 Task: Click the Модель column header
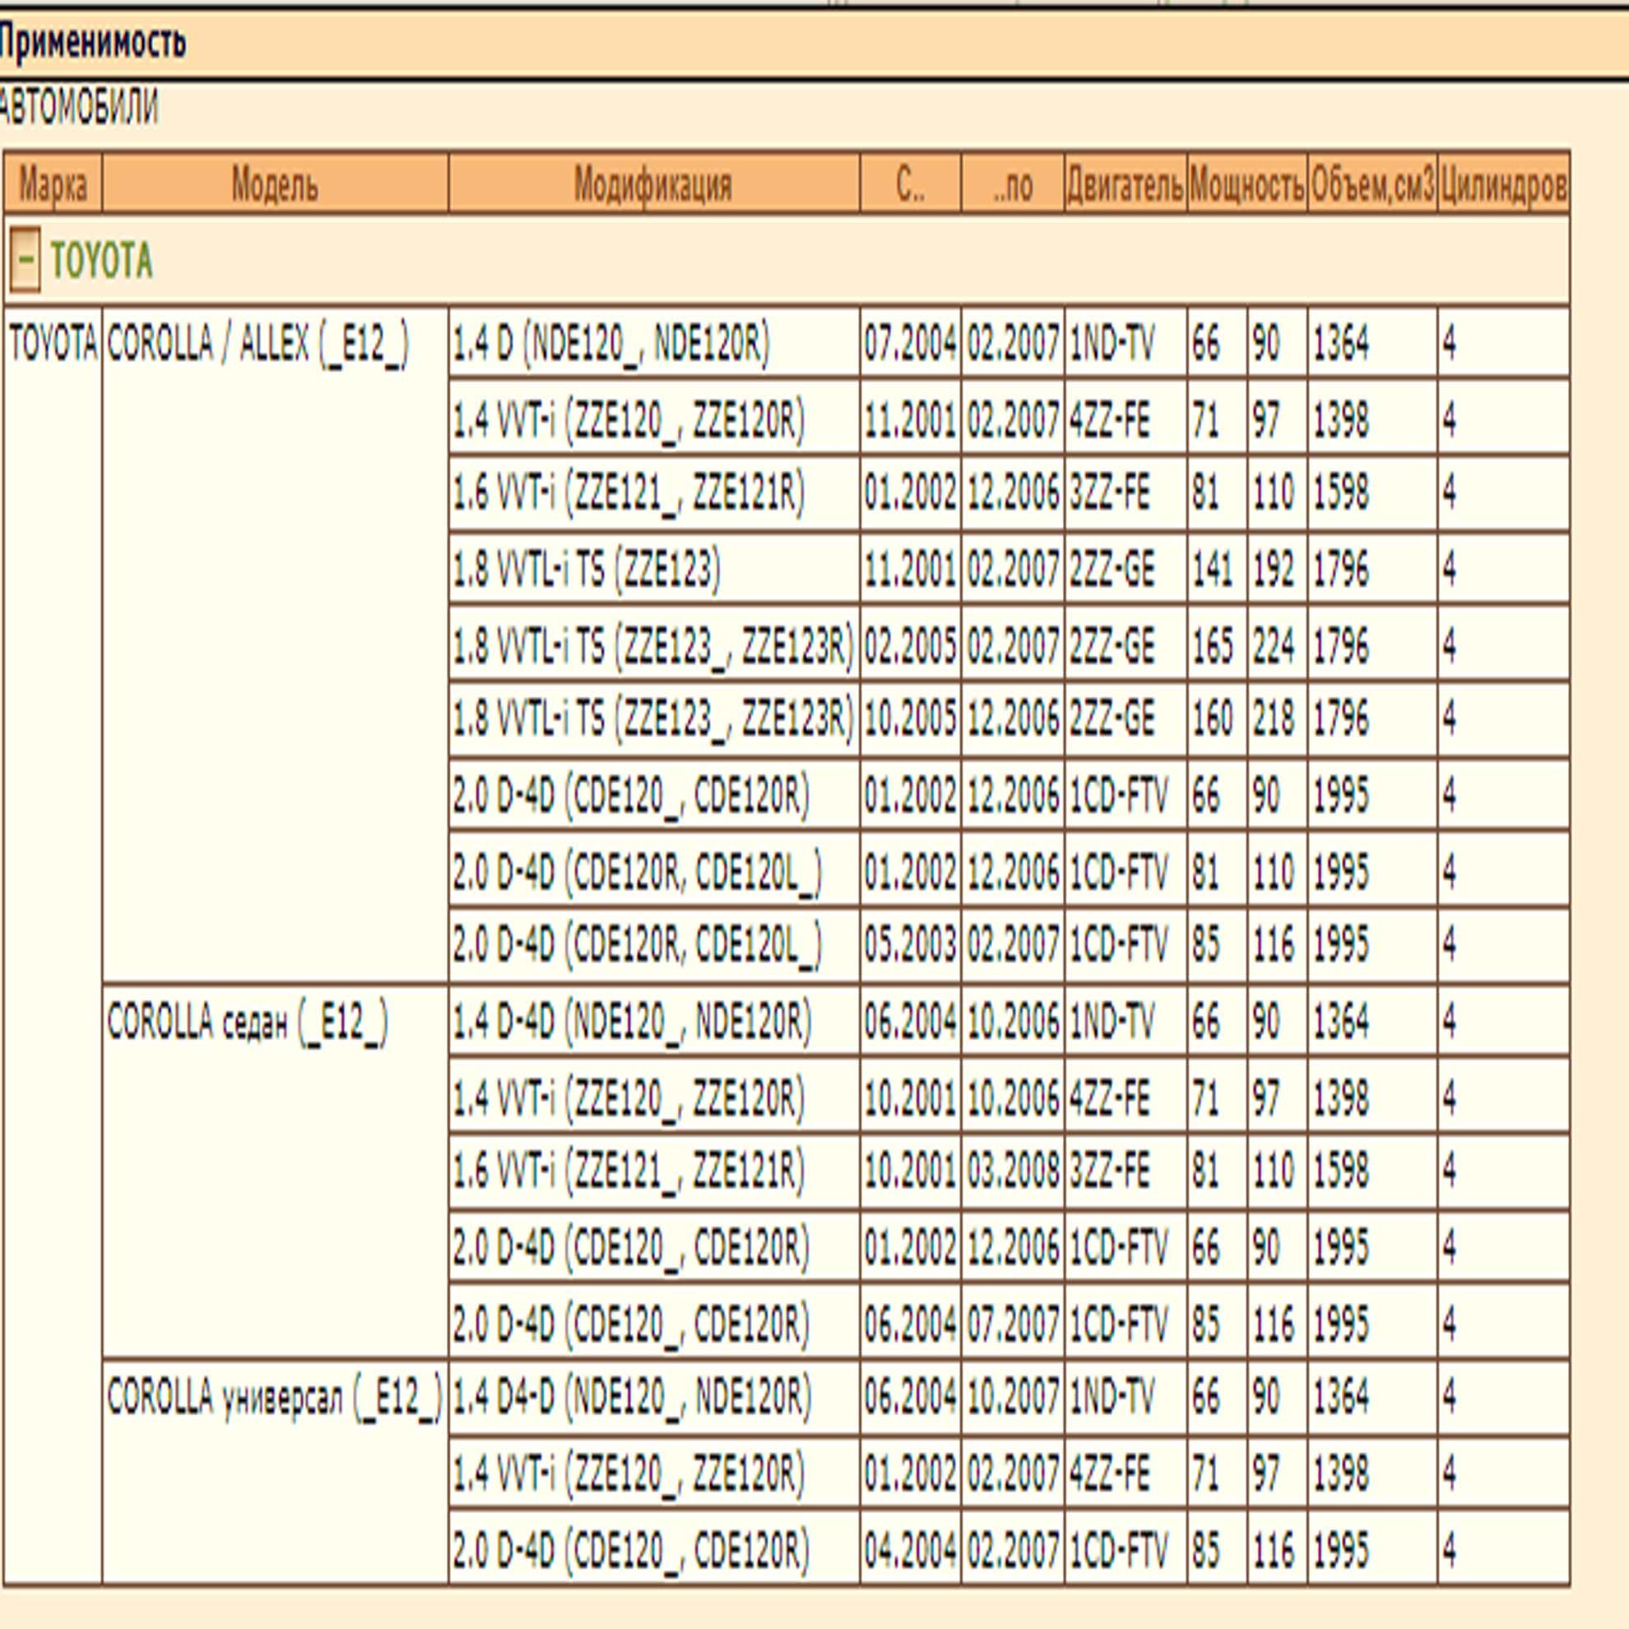pos(275,183)
